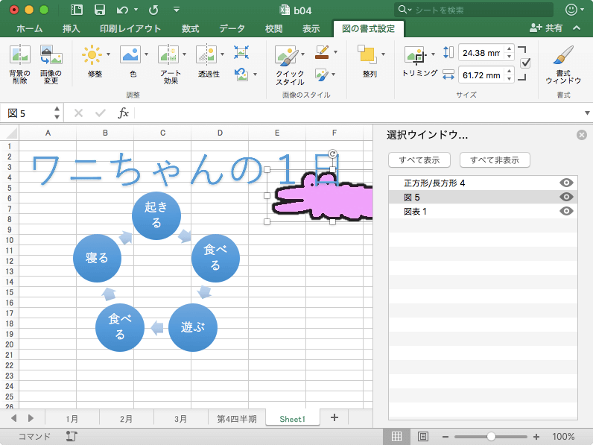Click the Arrange (整列) icon
This screenshot has width=593, height=445.
coord(367,55)
